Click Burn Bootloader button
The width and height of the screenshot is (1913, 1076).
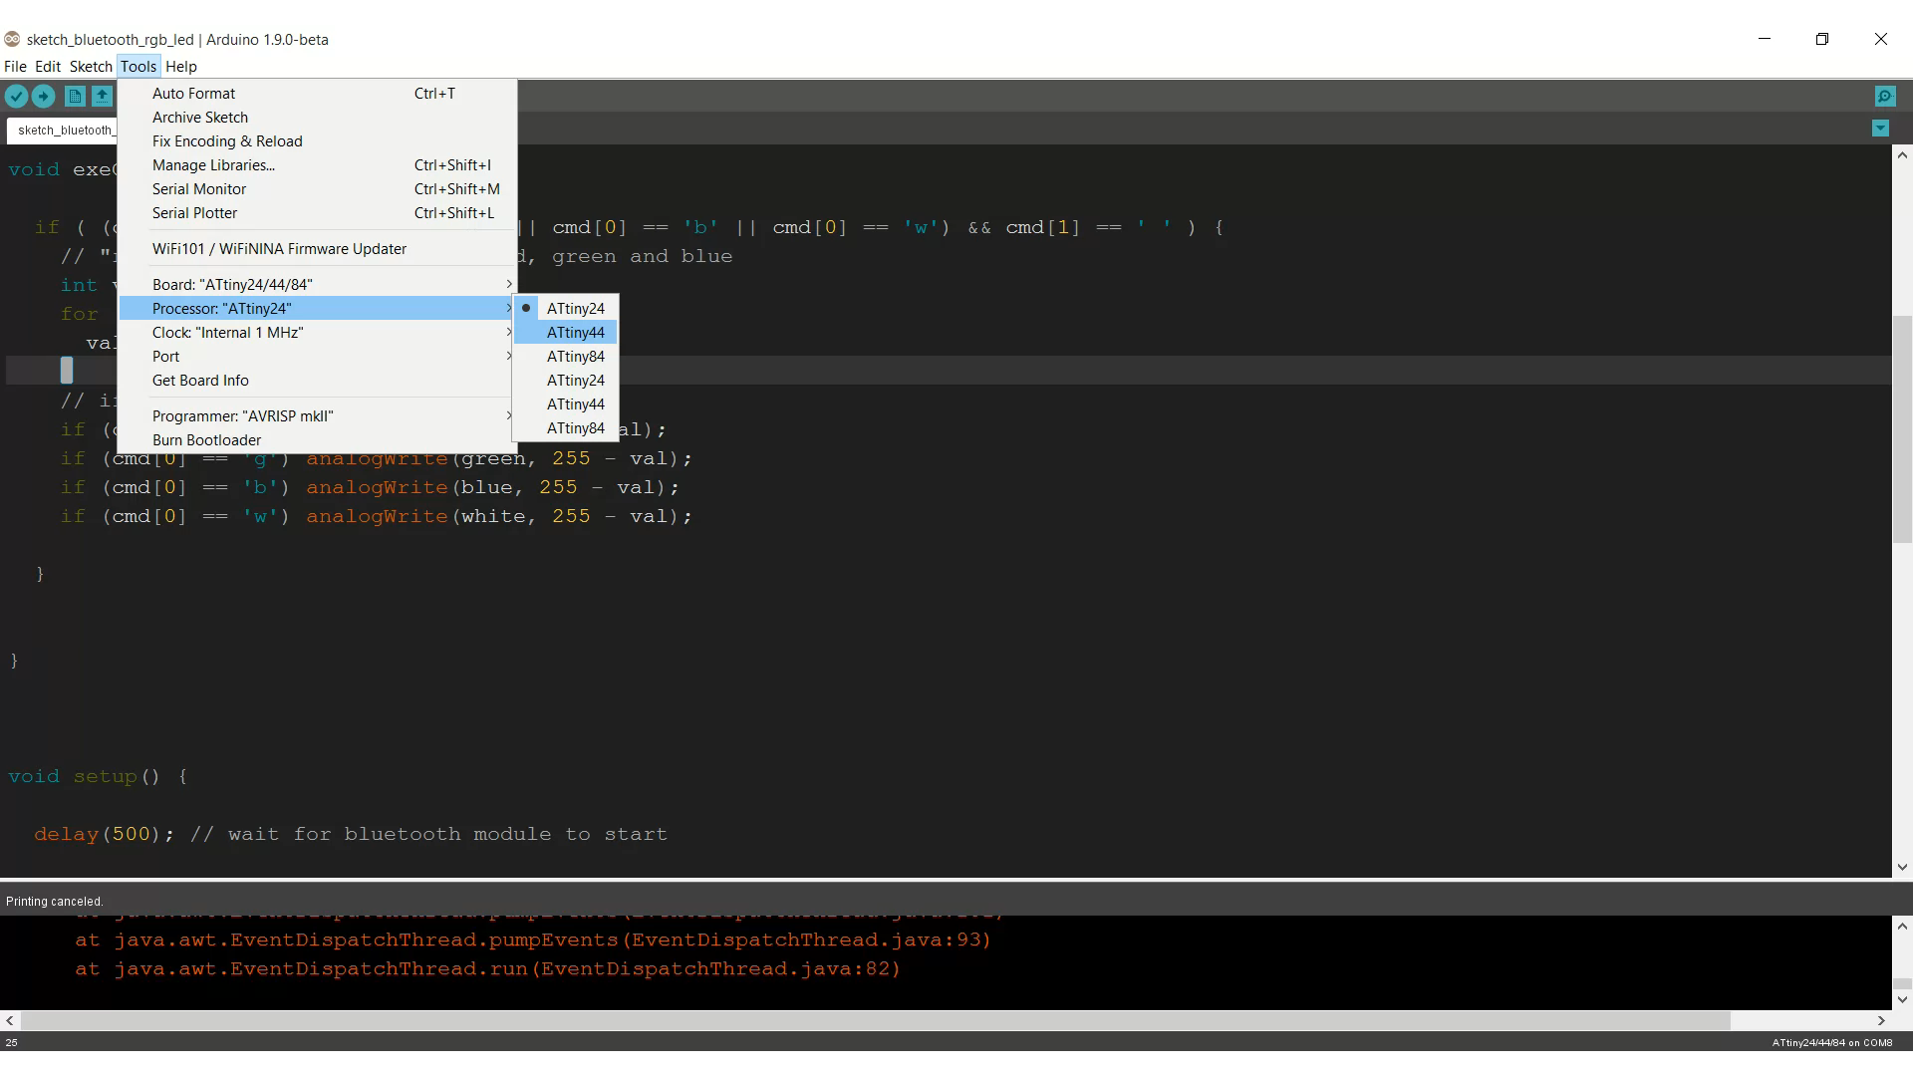point(205,438)
